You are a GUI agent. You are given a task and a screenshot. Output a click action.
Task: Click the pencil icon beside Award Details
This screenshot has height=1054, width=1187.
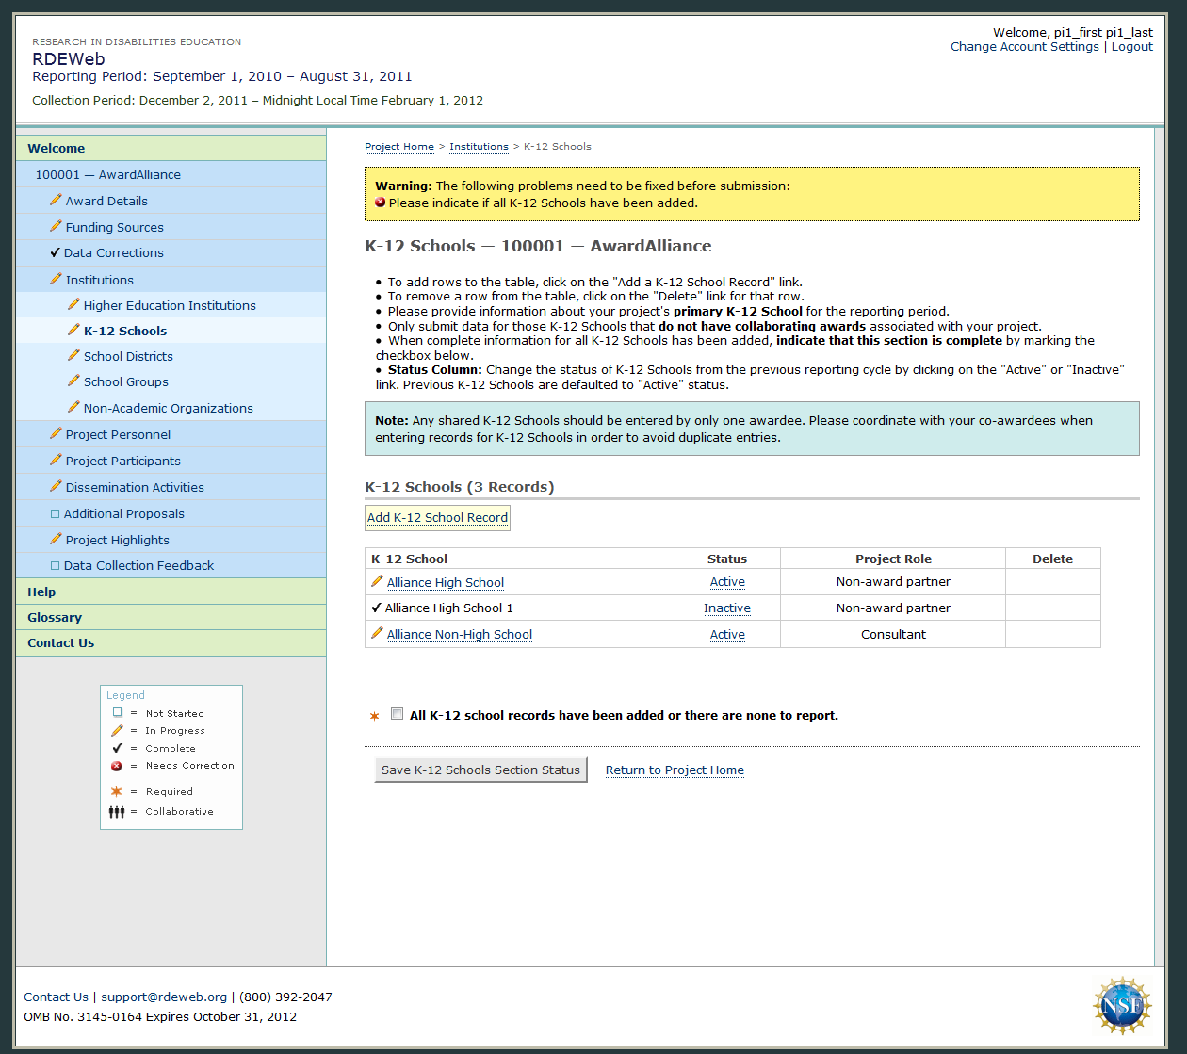(x=56, y=201)
